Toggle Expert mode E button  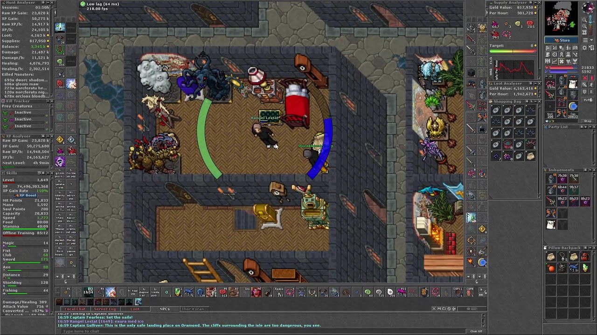(591, 92)
